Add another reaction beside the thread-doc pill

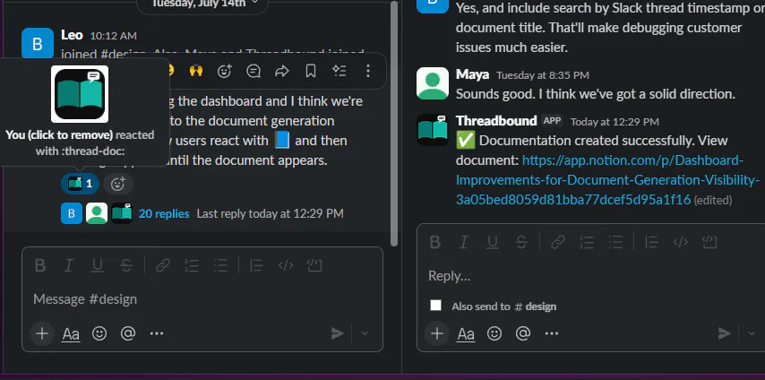coord(118,184)
